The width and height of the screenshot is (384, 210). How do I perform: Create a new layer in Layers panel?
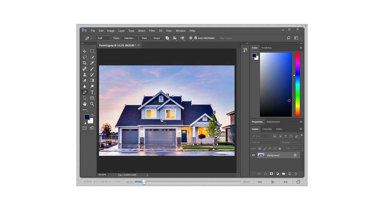pos(289,173)
